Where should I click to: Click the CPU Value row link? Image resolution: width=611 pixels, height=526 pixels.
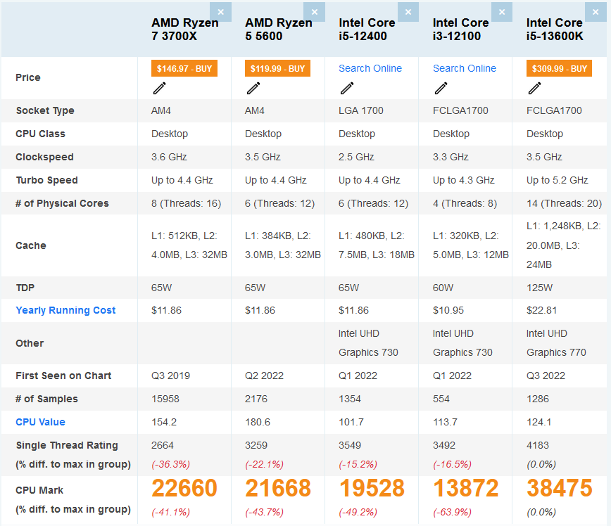[x=40, y=422]
